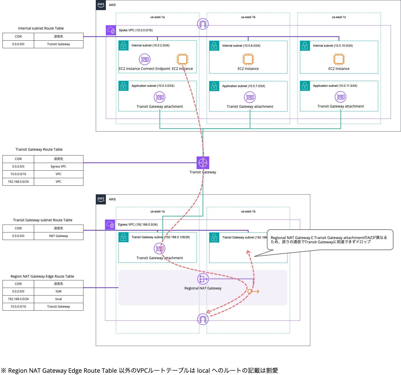The image size is (401, 375).
Task: Select the Spoke VPC cloud icon
Action: tap(111, 30)
